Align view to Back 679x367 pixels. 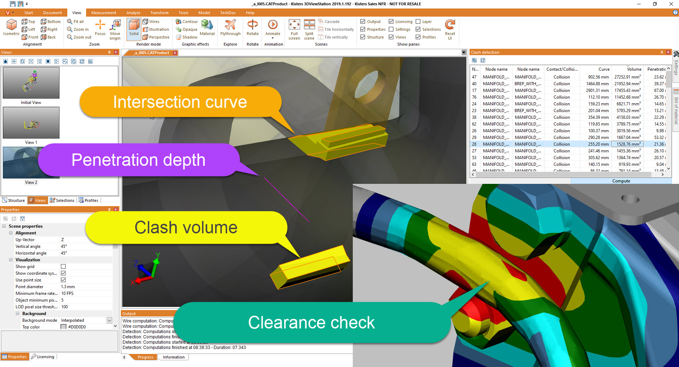(48, 37)
